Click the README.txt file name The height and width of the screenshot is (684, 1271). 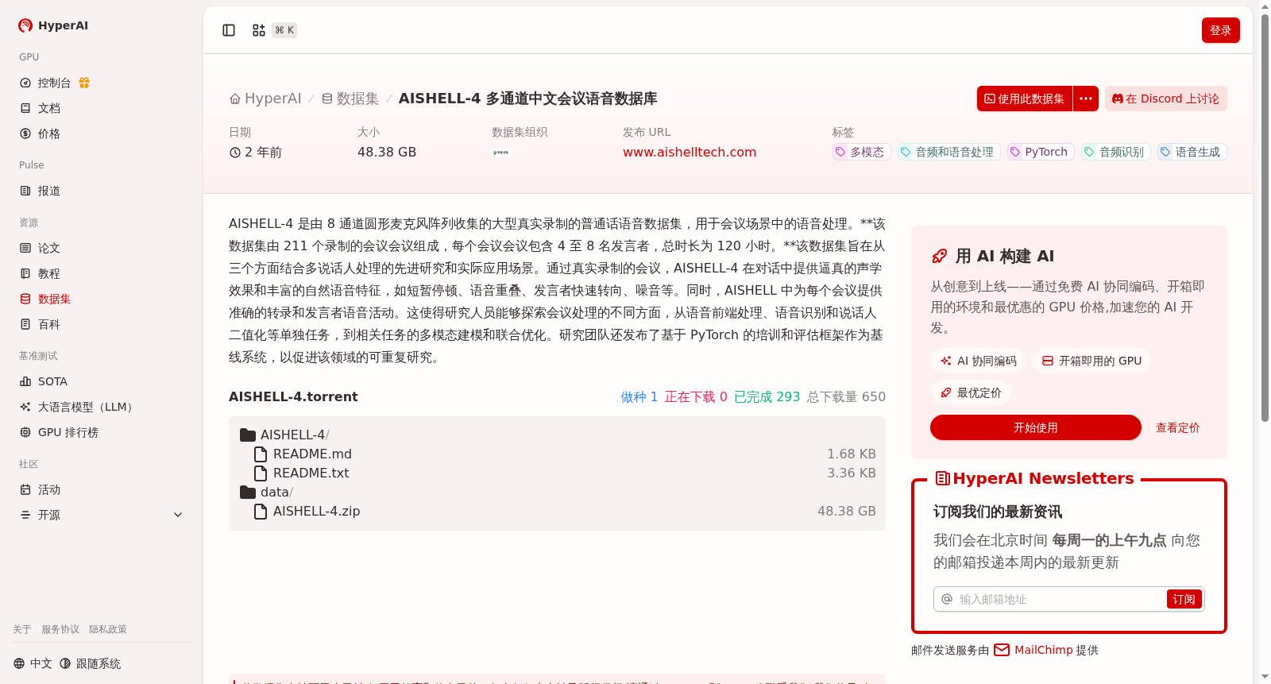(x=311, y=473)
